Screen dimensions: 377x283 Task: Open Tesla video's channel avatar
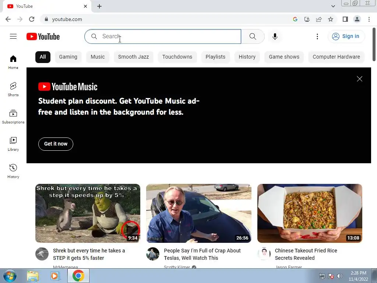click(153, 254)
